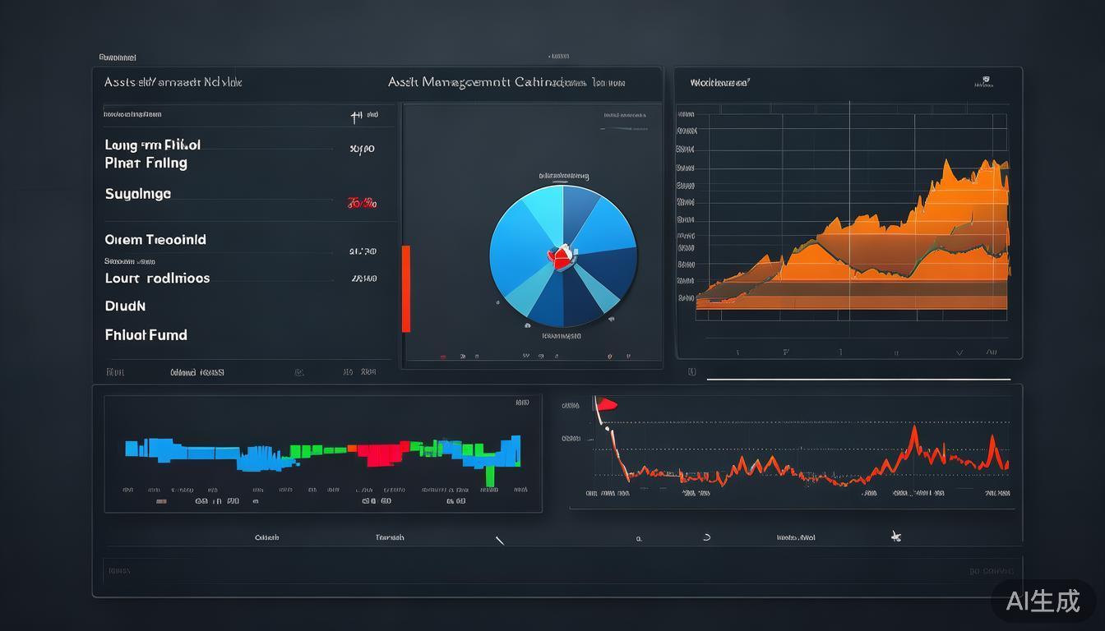Open the 'Fhluat Fumd' list entry
This screenshot has width=1105, height=631.
146,334
